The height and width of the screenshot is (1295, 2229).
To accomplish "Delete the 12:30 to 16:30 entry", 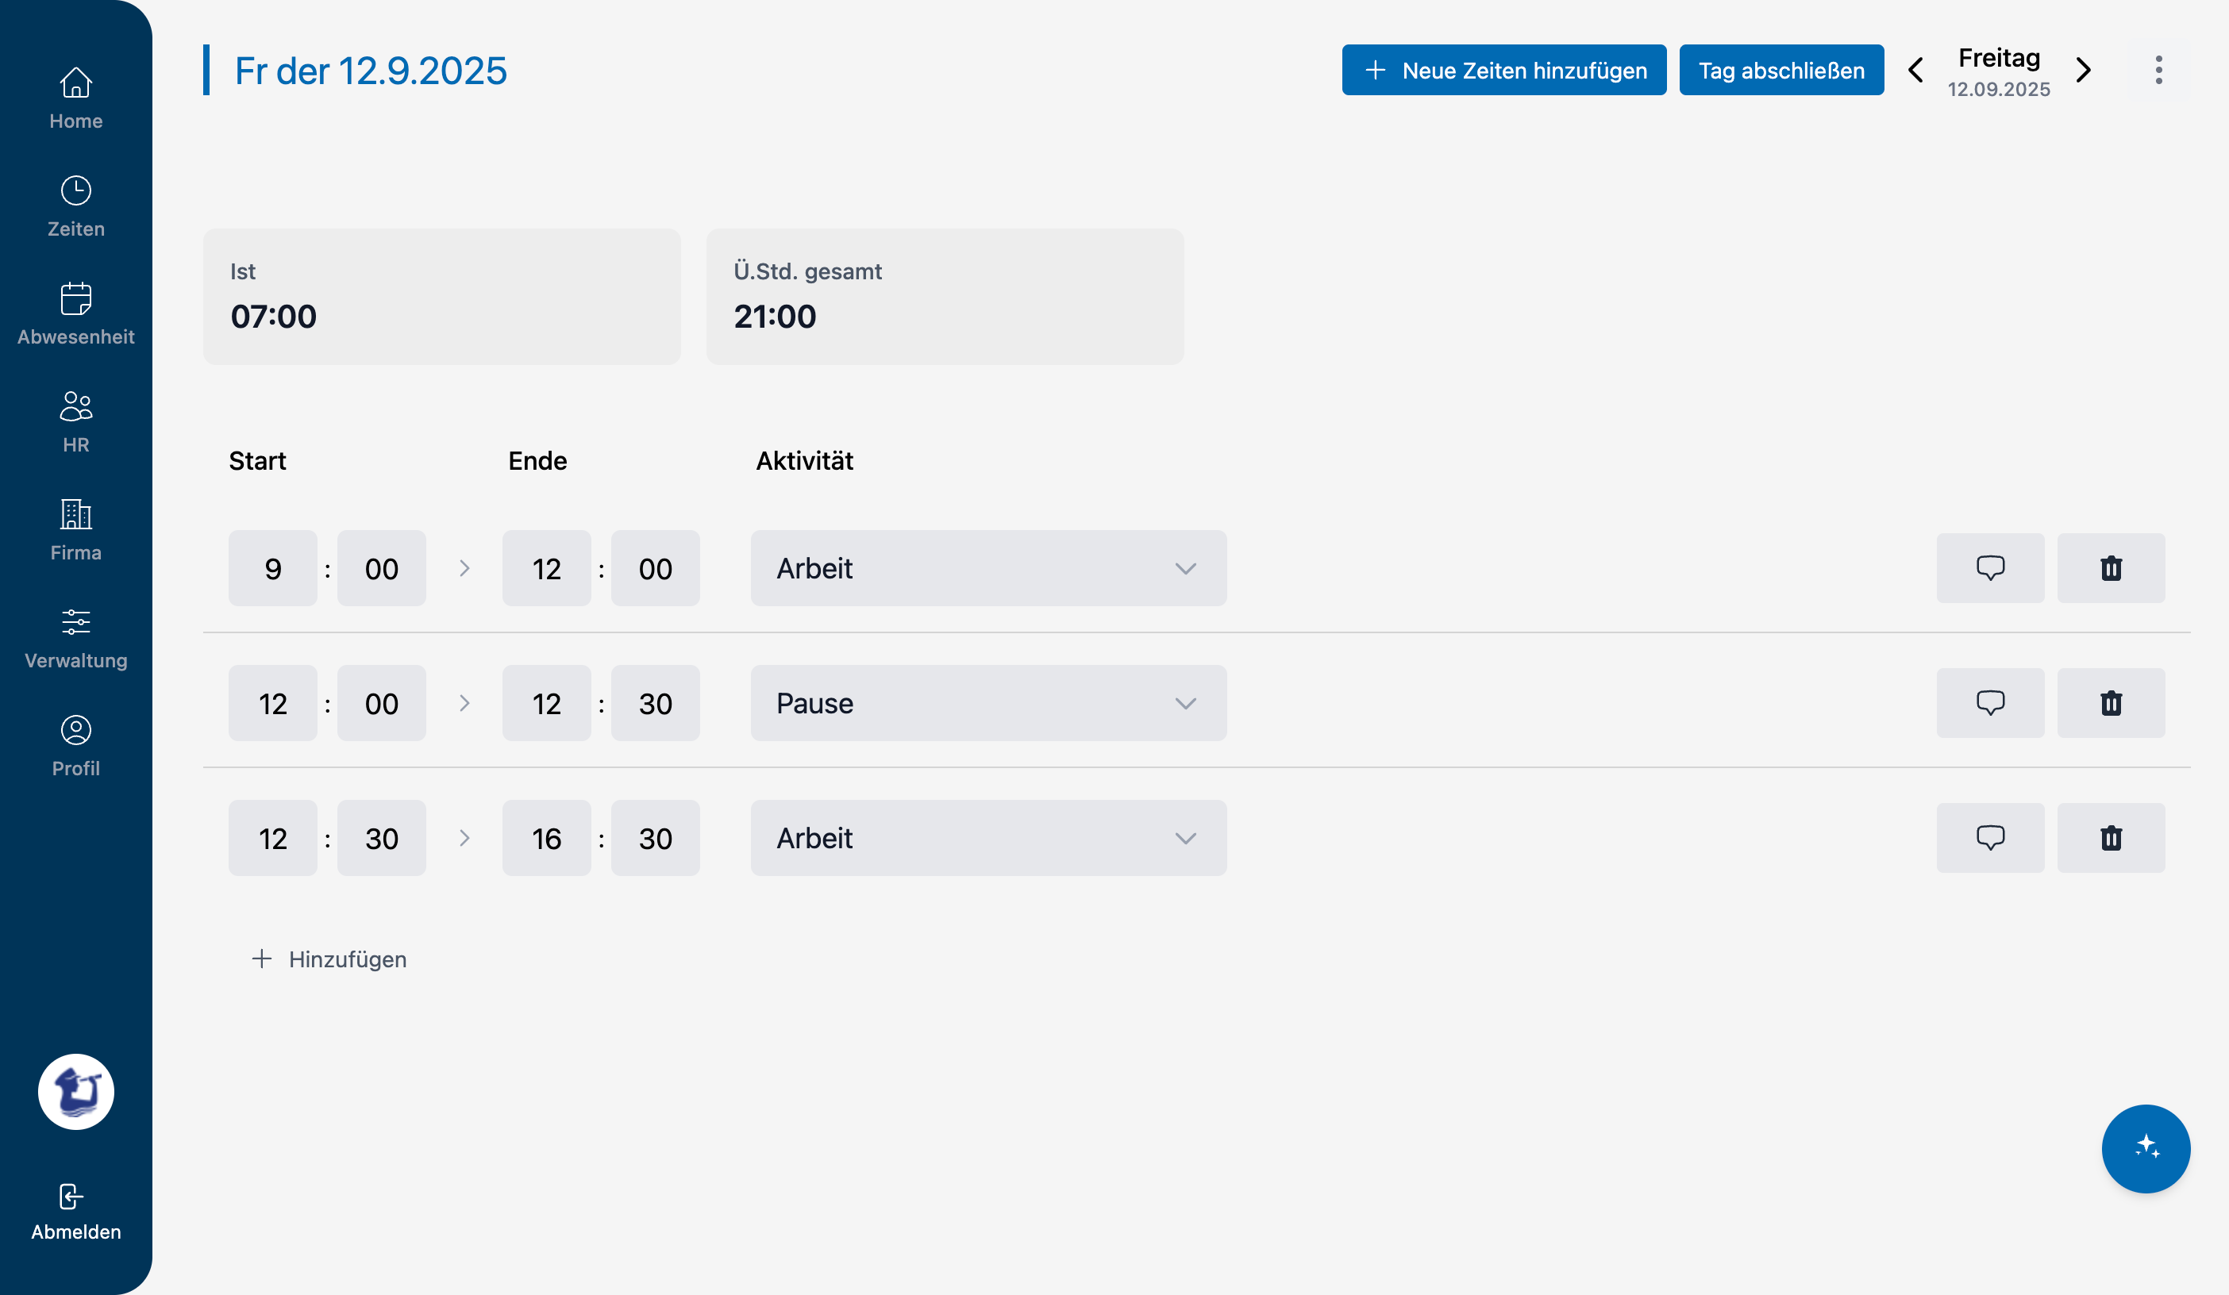I will (2110, 837).
